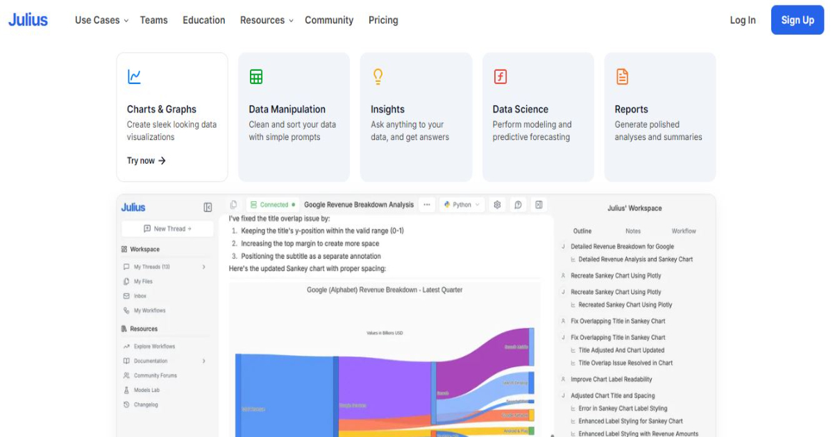Click the Resources icon in sidebar
The width and height of the screenshot is (833, 437).
click(x=124, y=329)
